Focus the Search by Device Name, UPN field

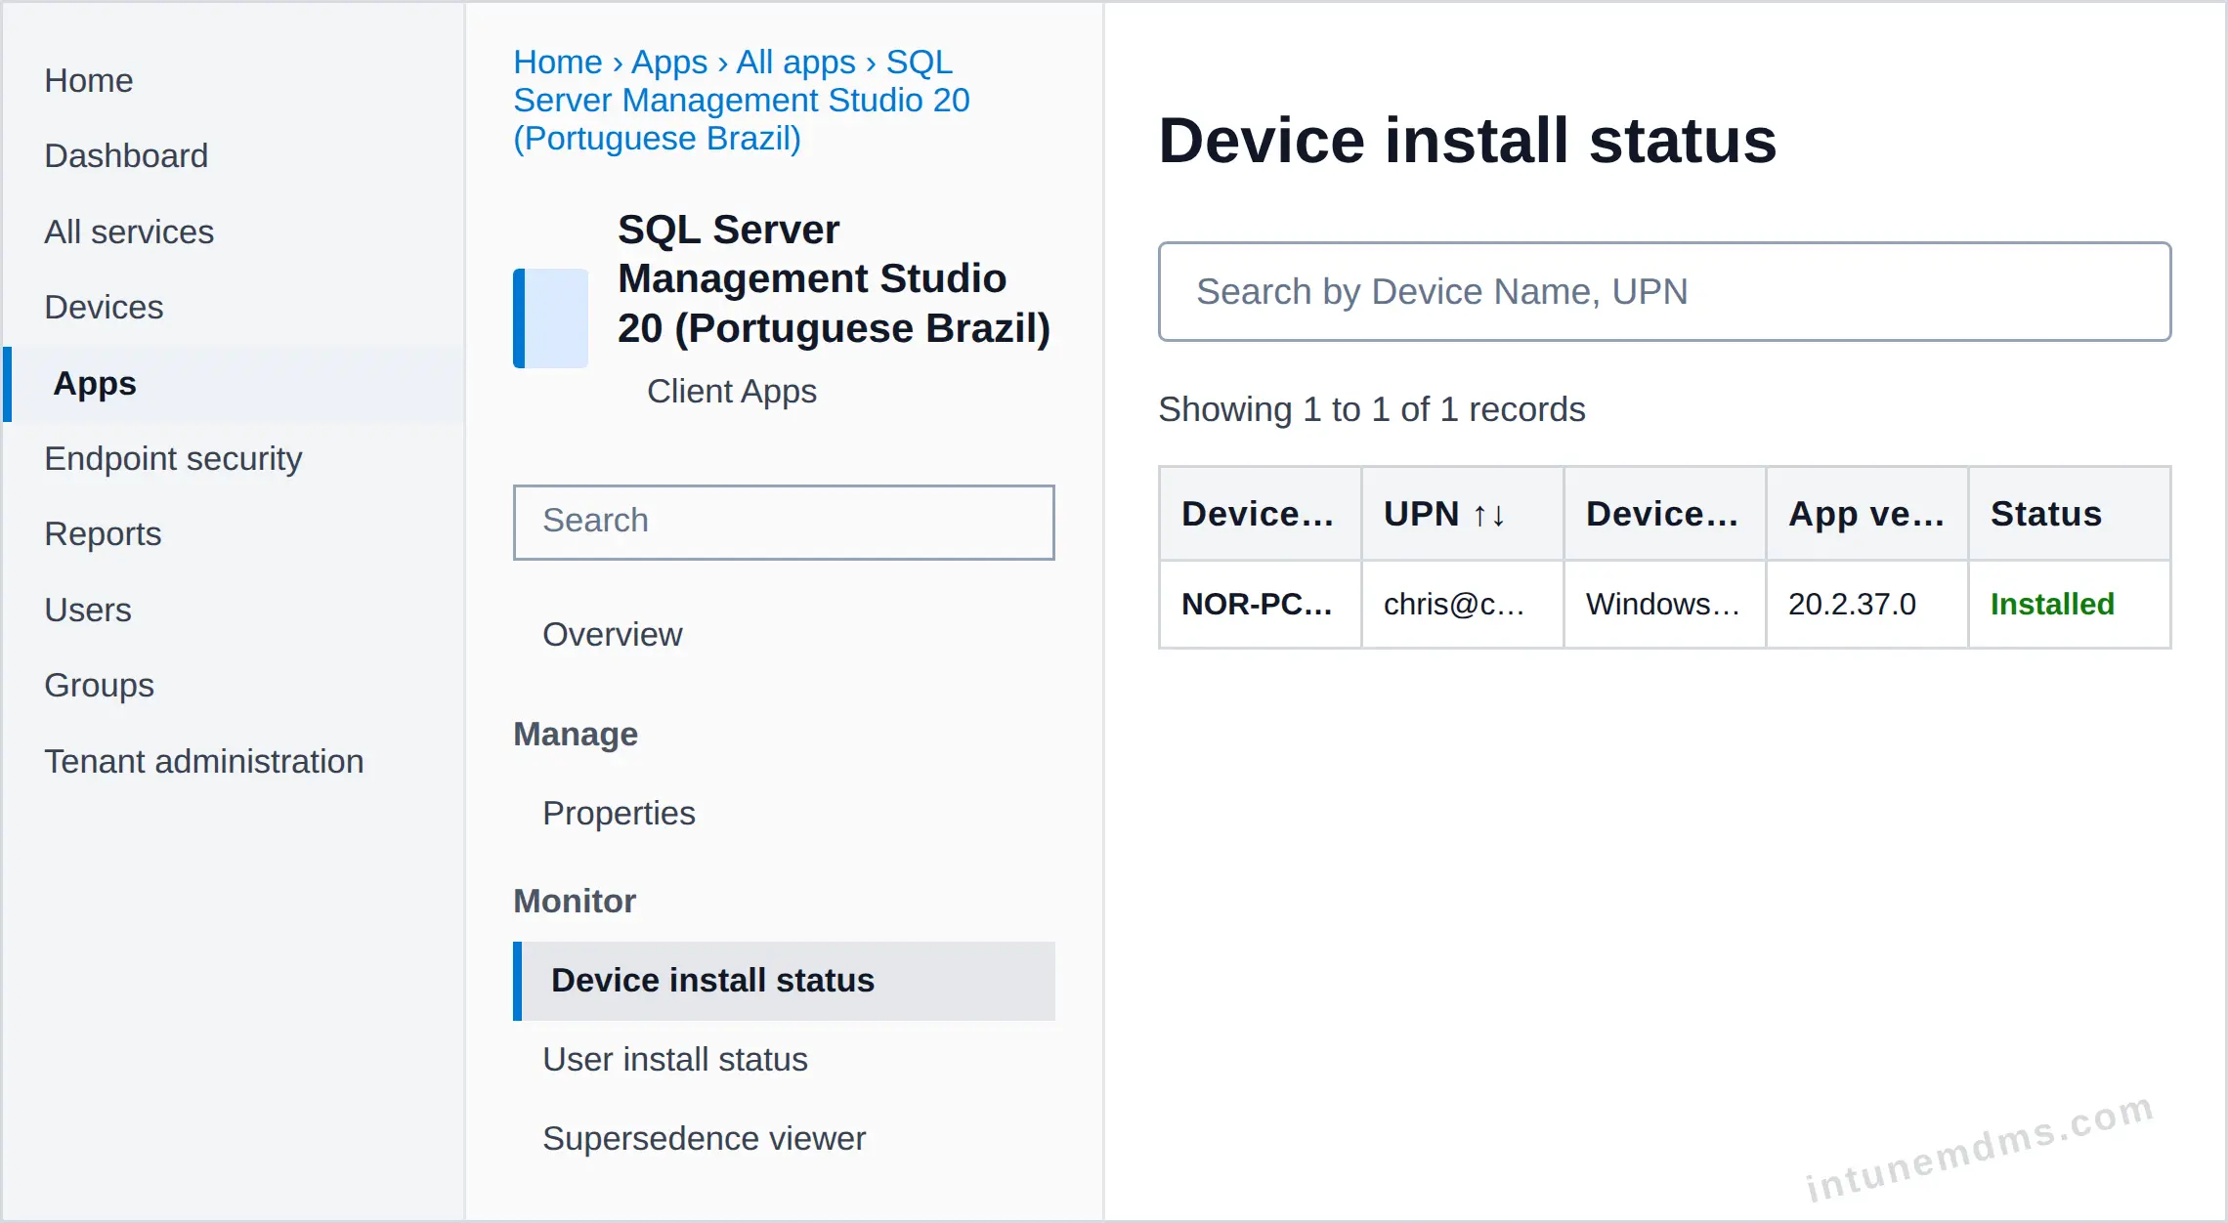[x=1664, y=291]
